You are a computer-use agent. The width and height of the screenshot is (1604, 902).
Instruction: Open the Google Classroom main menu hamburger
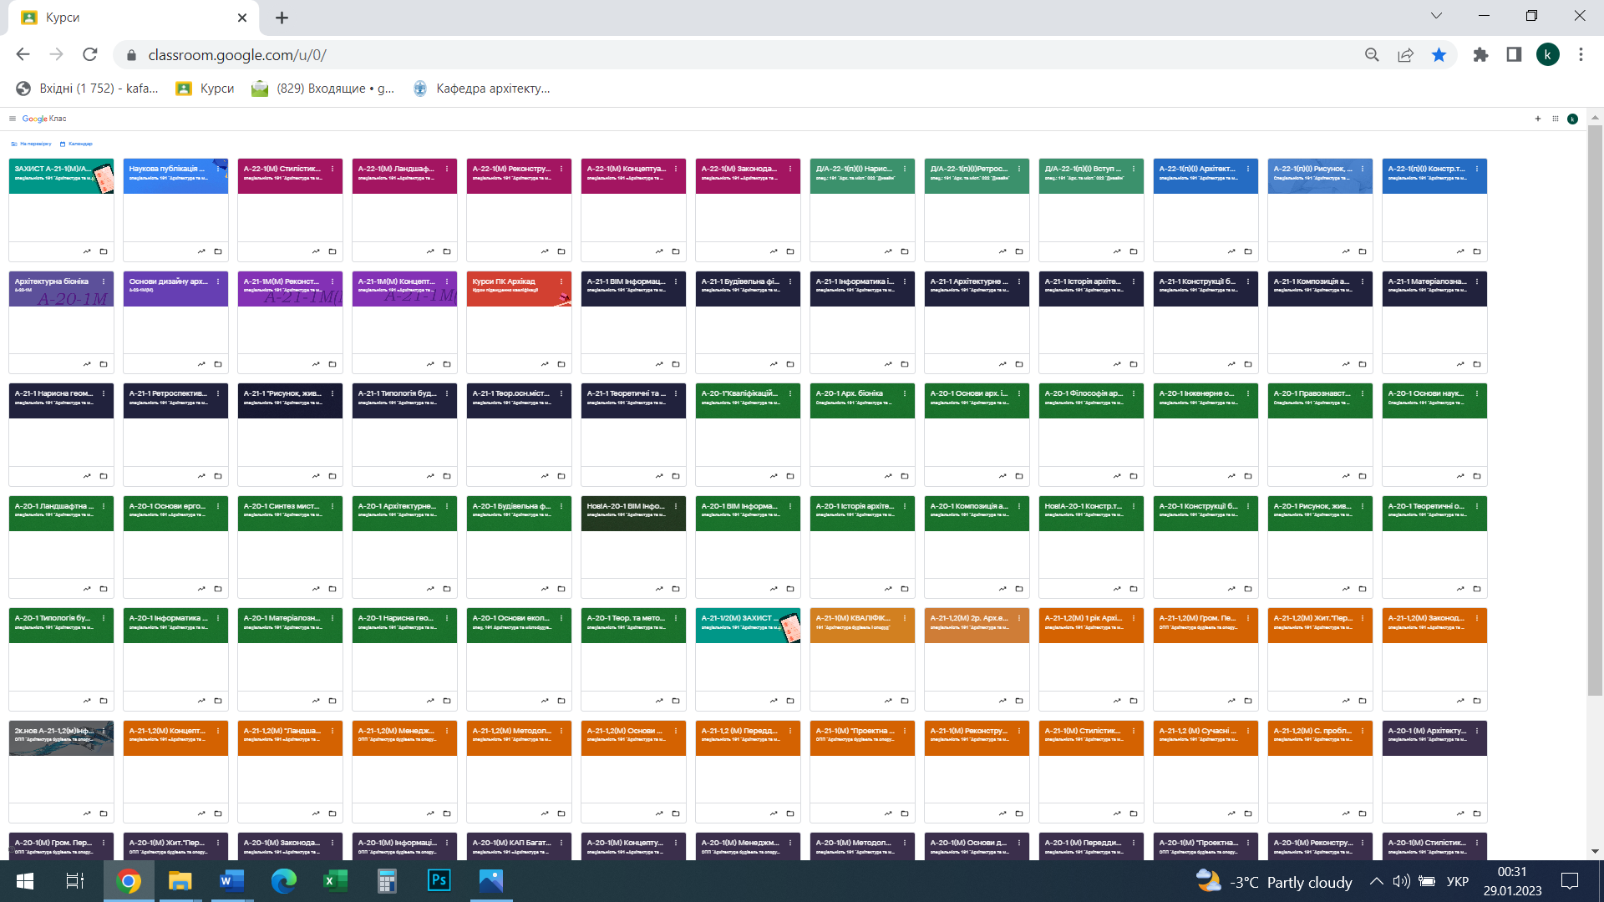click(13, 119)
